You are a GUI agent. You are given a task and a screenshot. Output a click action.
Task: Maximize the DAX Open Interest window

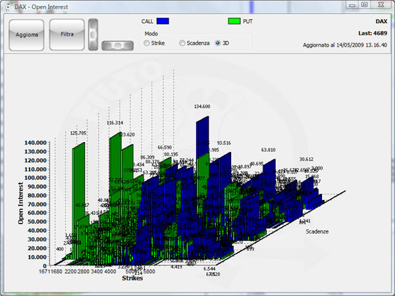[x=363, y=5]
